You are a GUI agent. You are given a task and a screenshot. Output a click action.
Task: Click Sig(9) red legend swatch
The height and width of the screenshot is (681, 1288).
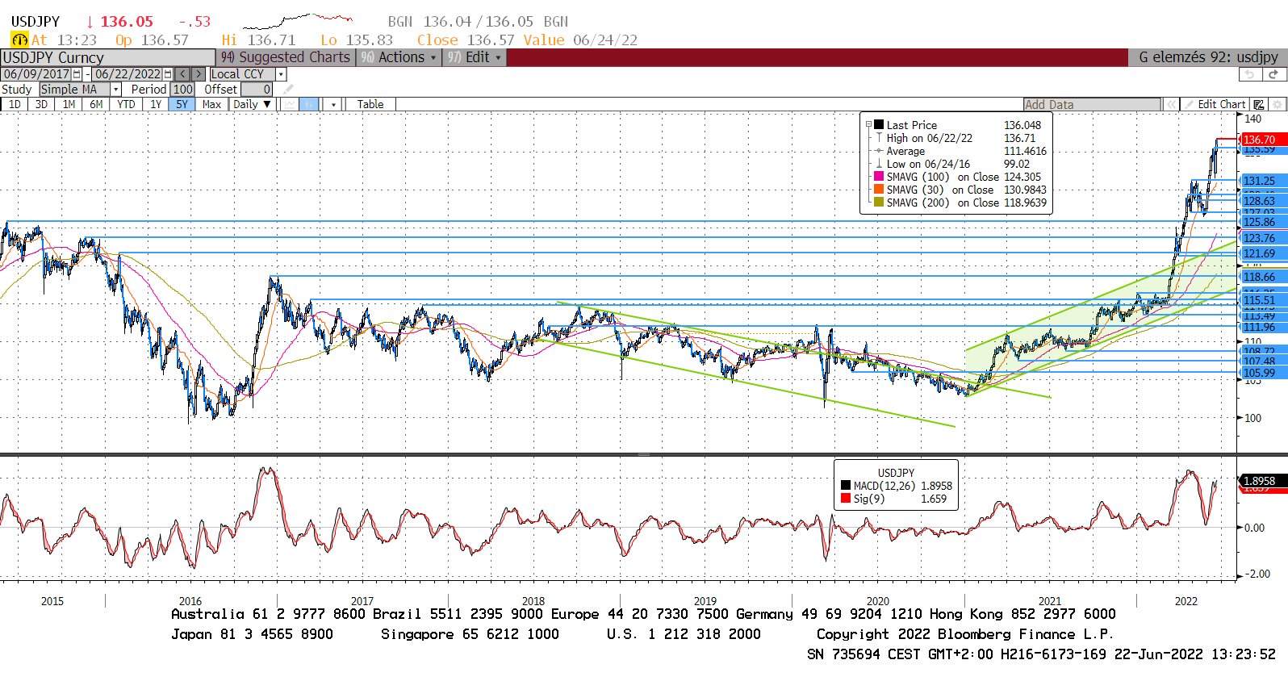[846, 499]
